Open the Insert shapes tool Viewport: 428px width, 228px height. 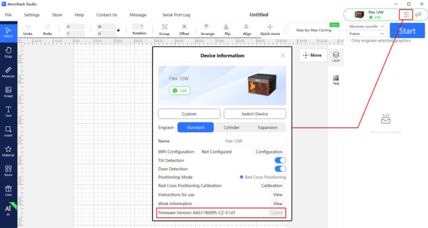(x=8, y=131)
